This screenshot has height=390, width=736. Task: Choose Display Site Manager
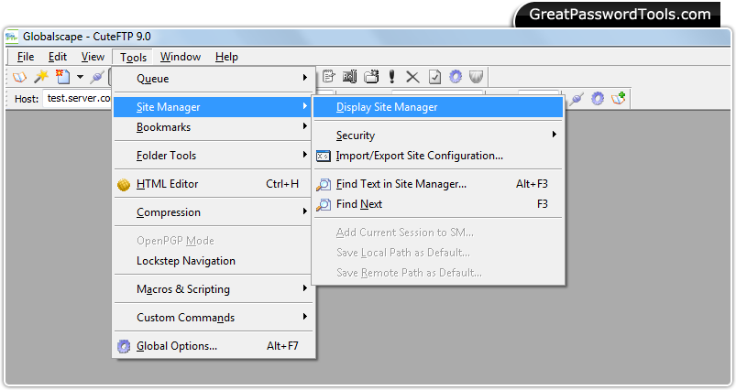(438, 107)
